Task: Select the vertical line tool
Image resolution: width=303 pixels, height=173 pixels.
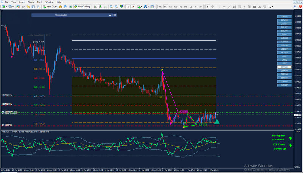Action: click(219, 7)
